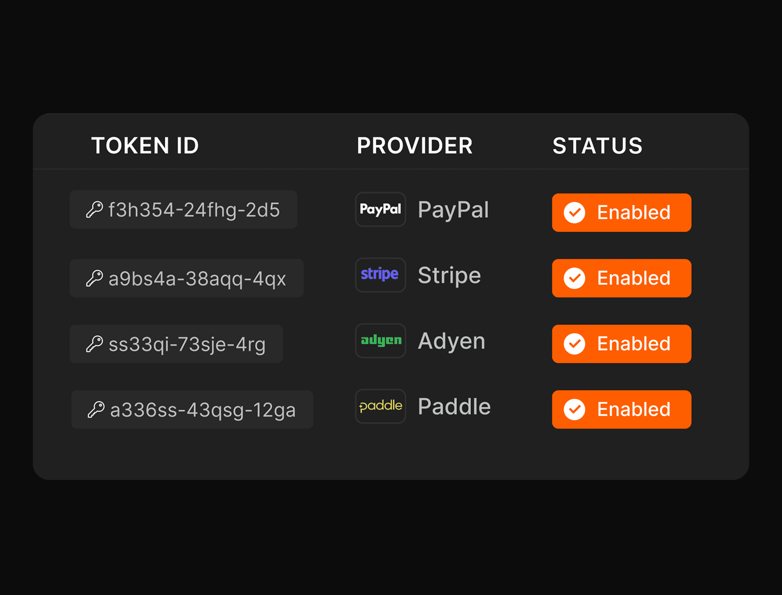This screenshot has width=782, height=595.
Task: Click key icon beside f3h354-24fhg-2d5
Action: pos(94,209)
